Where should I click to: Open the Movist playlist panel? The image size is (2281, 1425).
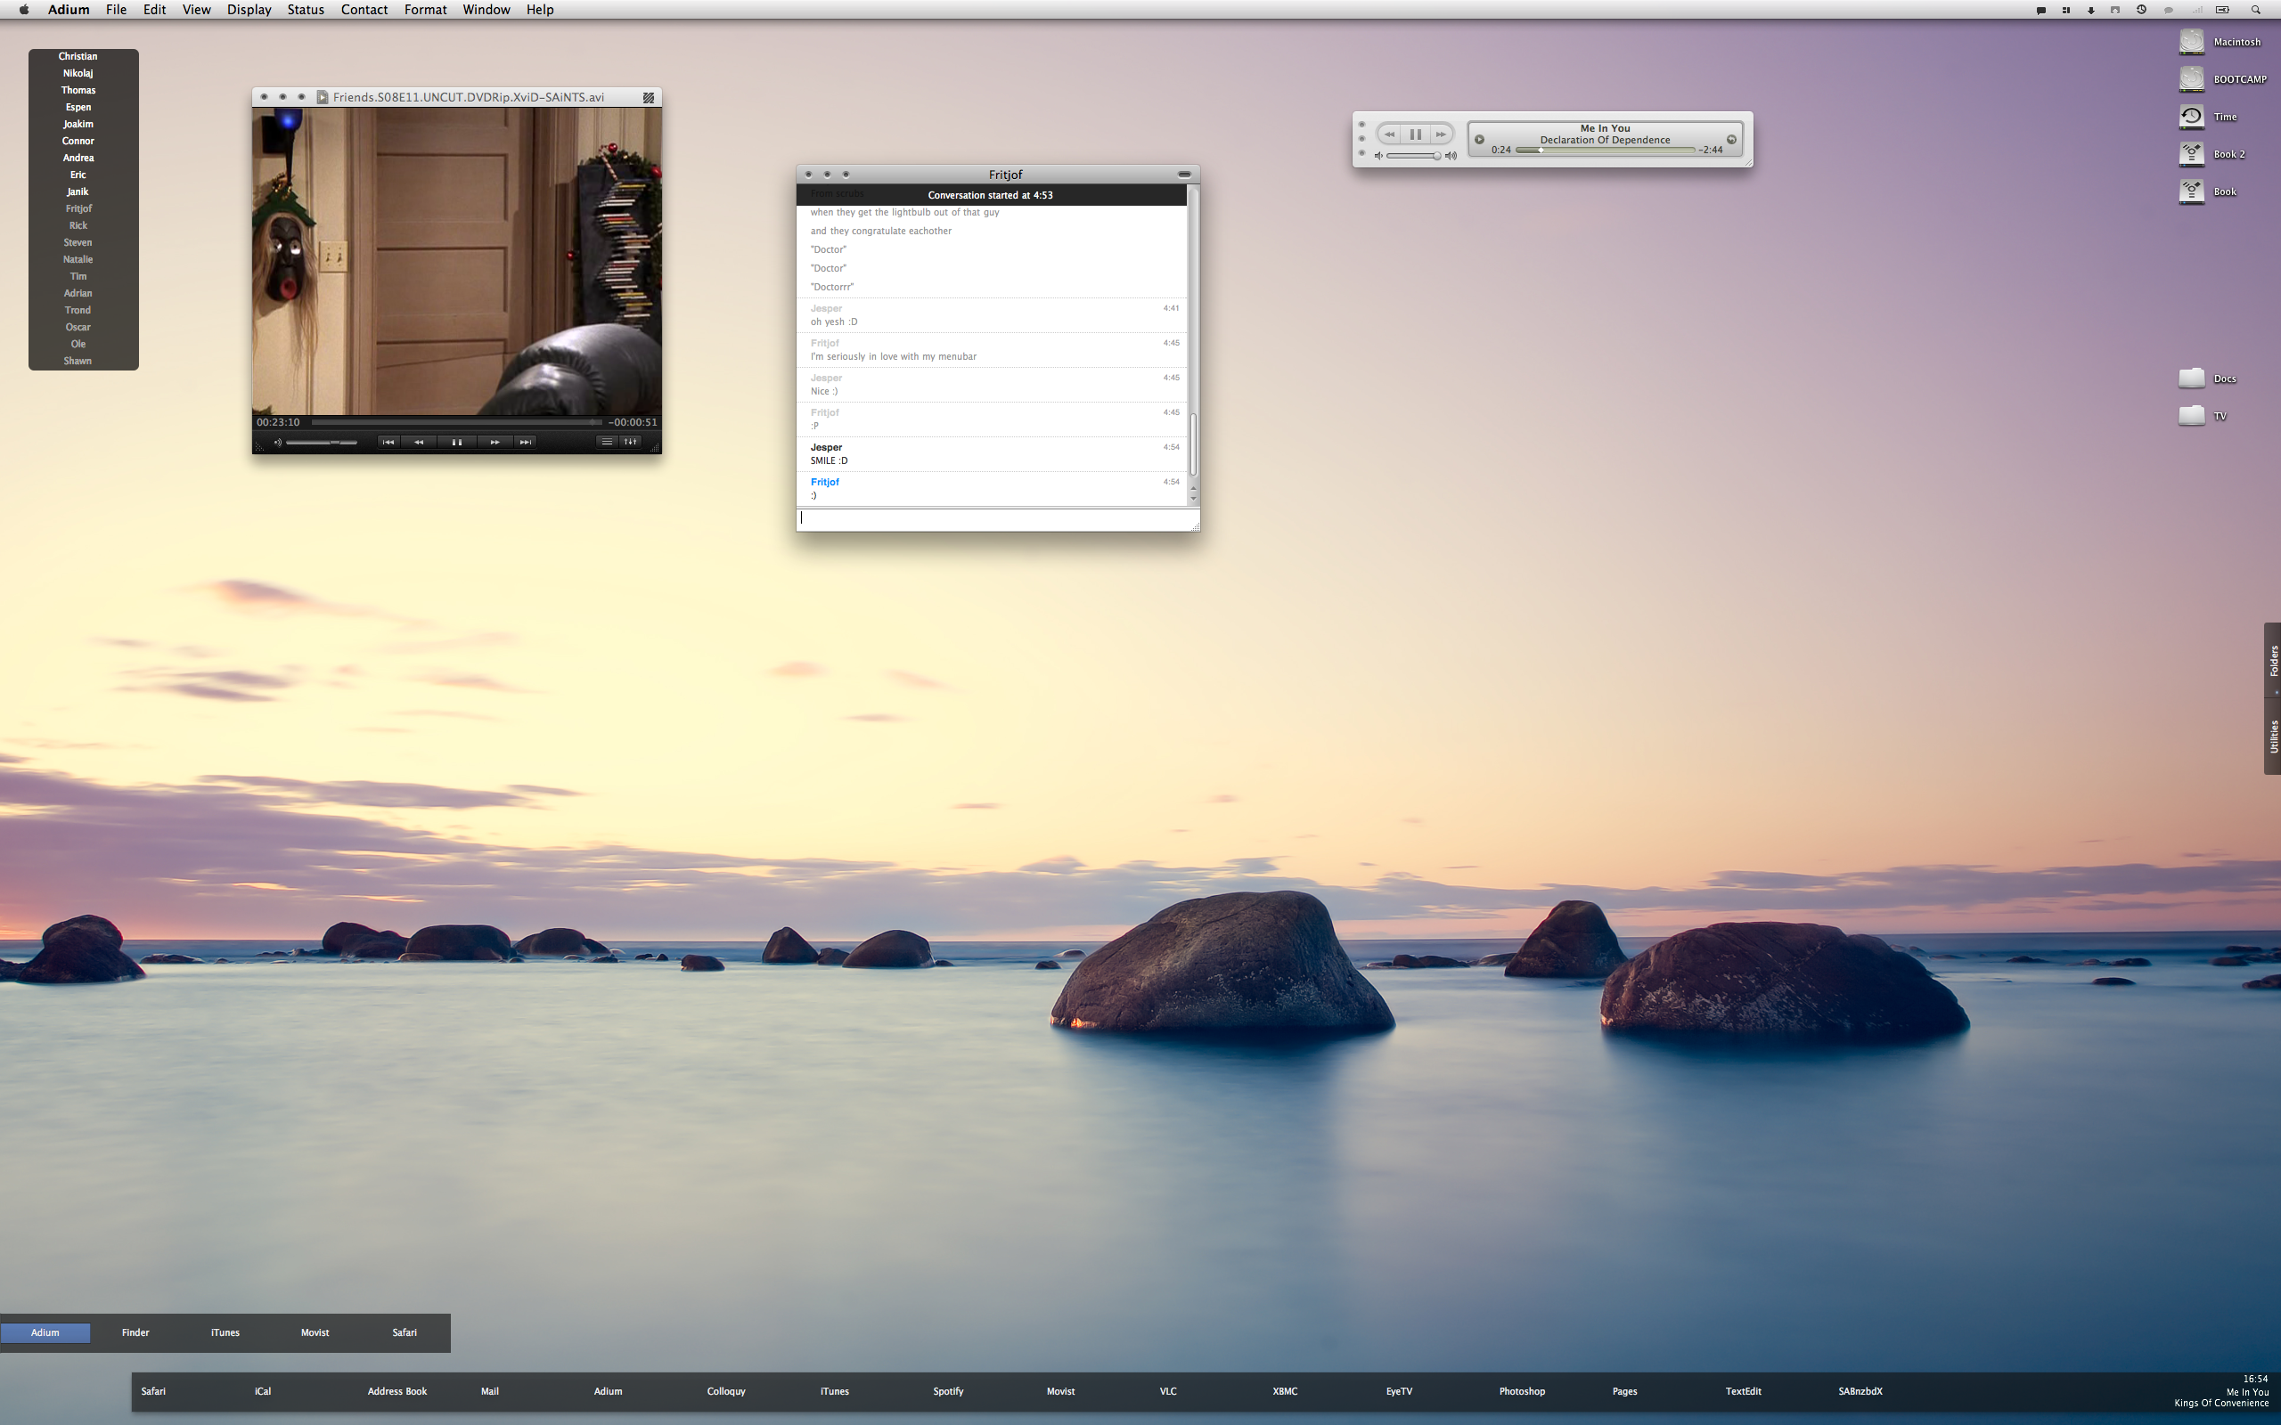tap(607, 442)
